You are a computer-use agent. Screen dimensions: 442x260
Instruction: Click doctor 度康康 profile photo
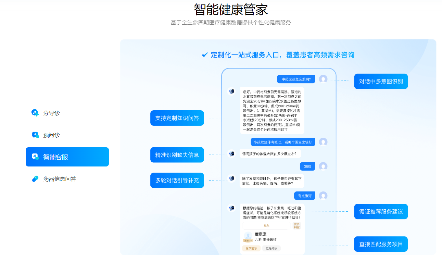(x=248, y=237)
